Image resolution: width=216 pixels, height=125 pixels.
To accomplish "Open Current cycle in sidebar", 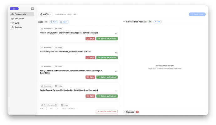I will click(22, 14).
